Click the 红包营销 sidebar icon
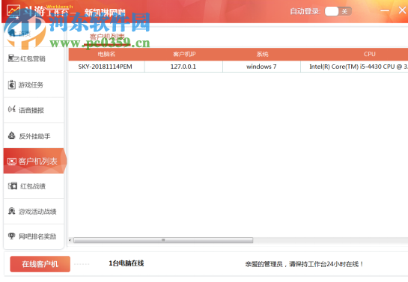408x282 pixels. coord(13,58)
